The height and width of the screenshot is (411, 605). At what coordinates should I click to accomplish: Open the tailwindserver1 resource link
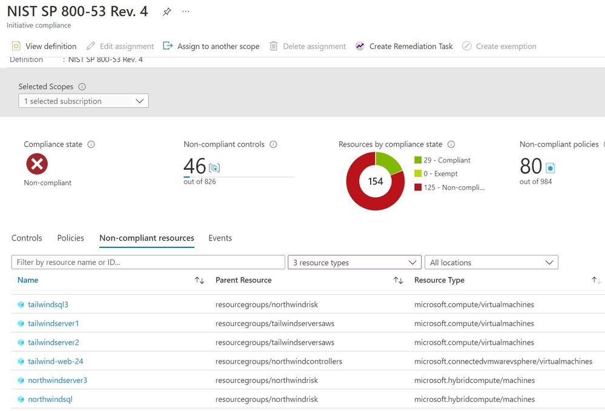[x=53, y=323]
